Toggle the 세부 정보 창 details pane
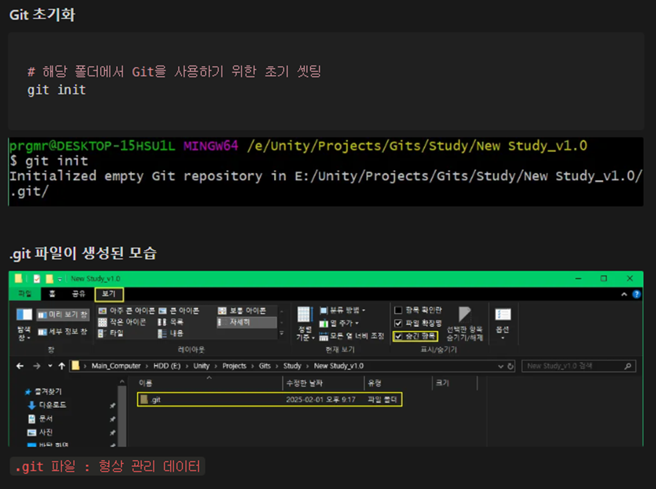This screenshot has height=489, width=656. click(63, 332)
